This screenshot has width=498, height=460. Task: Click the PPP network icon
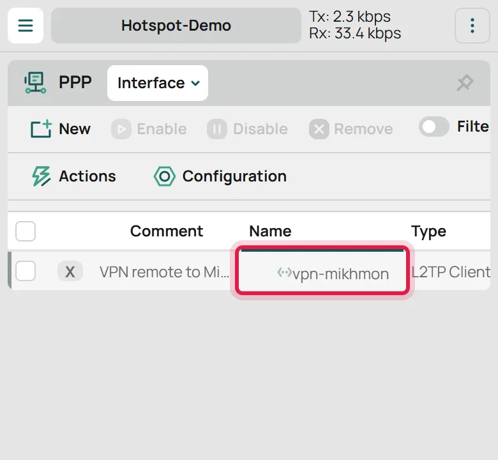pos(35,82)
